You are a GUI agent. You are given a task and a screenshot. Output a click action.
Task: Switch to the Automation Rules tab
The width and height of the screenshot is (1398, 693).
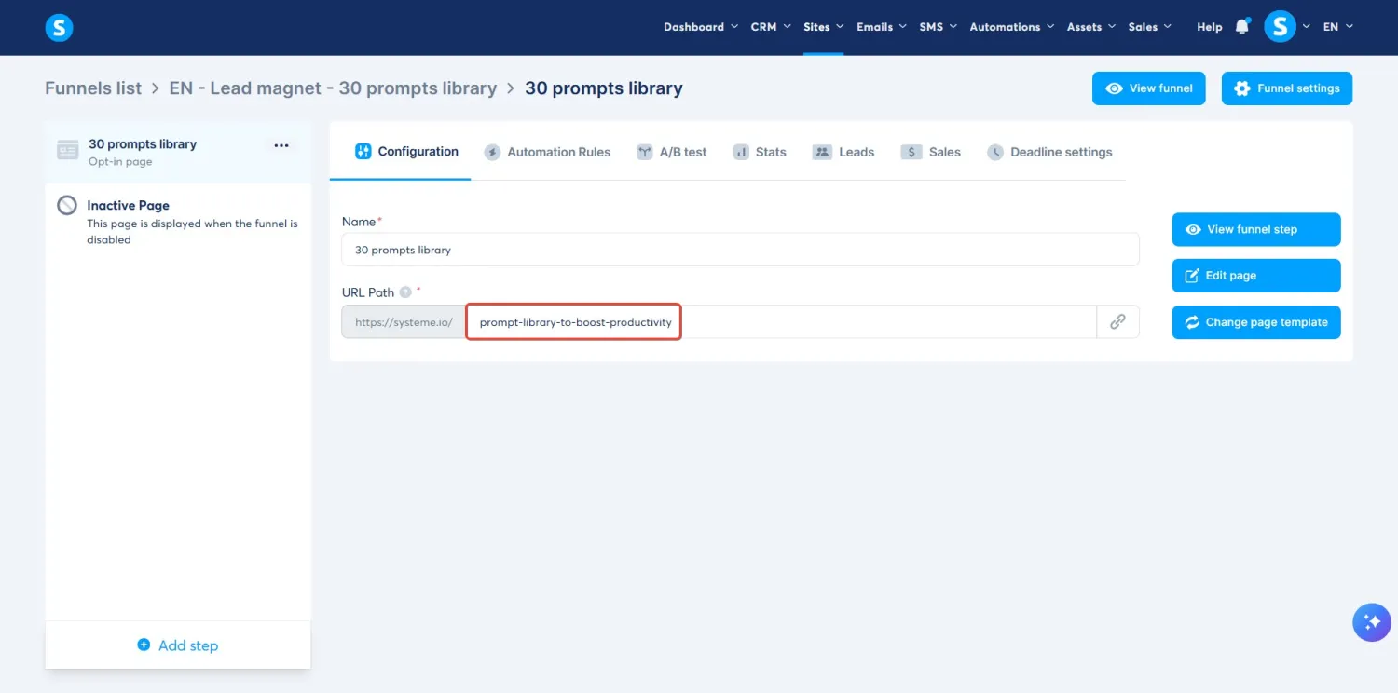547,152
